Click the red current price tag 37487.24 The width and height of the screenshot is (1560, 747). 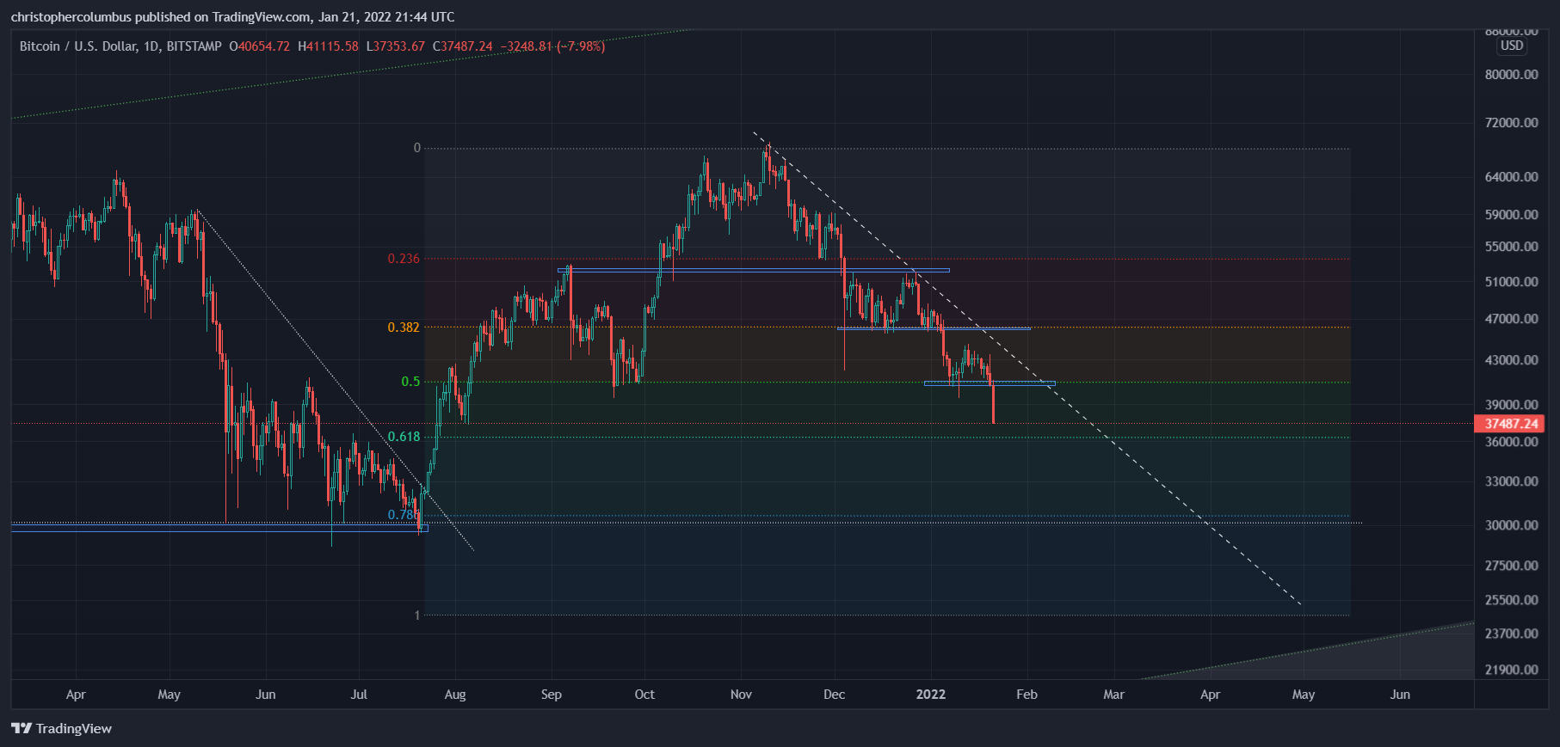click(x=1510, y=424)
